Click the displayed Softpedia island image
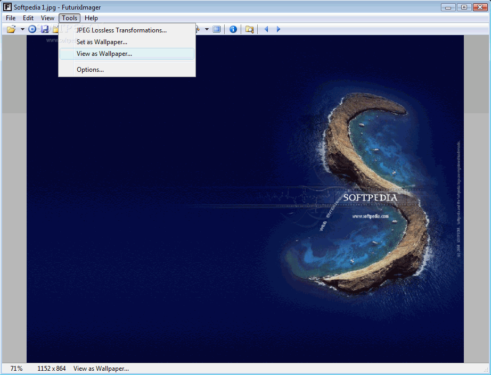This screenshot has width=491, height=375. (x=245, y=199)
